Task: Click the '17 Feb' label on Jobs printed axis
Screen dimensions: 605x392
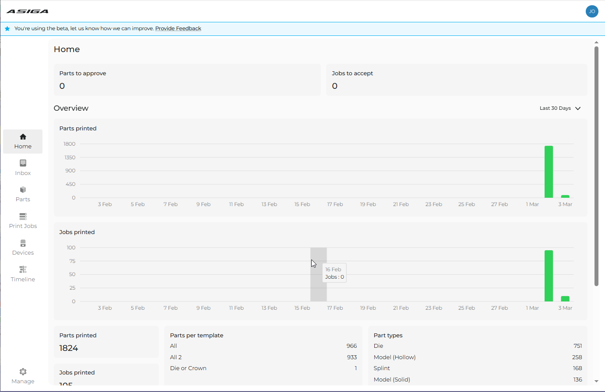Action: (335, 308)
